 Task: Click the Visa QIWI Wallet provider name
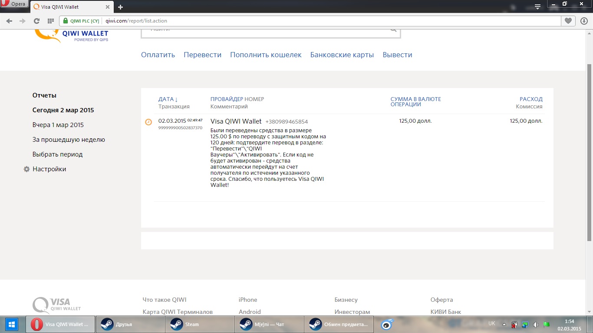(x=236, y=121)
